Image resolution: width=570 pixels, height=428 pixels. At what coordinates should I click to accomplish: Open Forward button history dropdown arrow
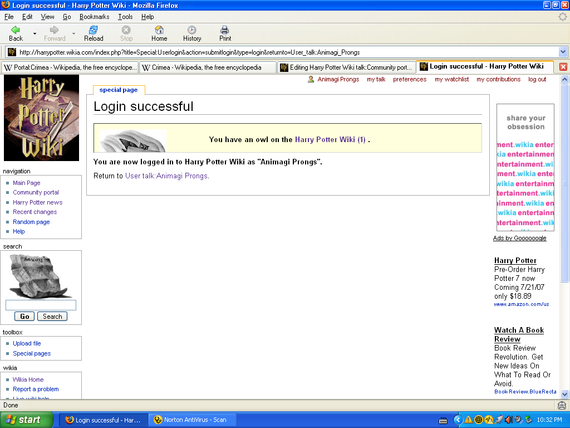(73, 33)
